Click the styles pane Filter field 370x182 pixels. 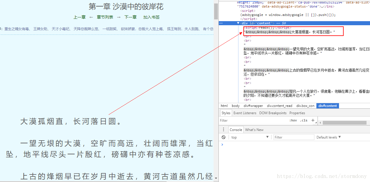coord(254,120)
